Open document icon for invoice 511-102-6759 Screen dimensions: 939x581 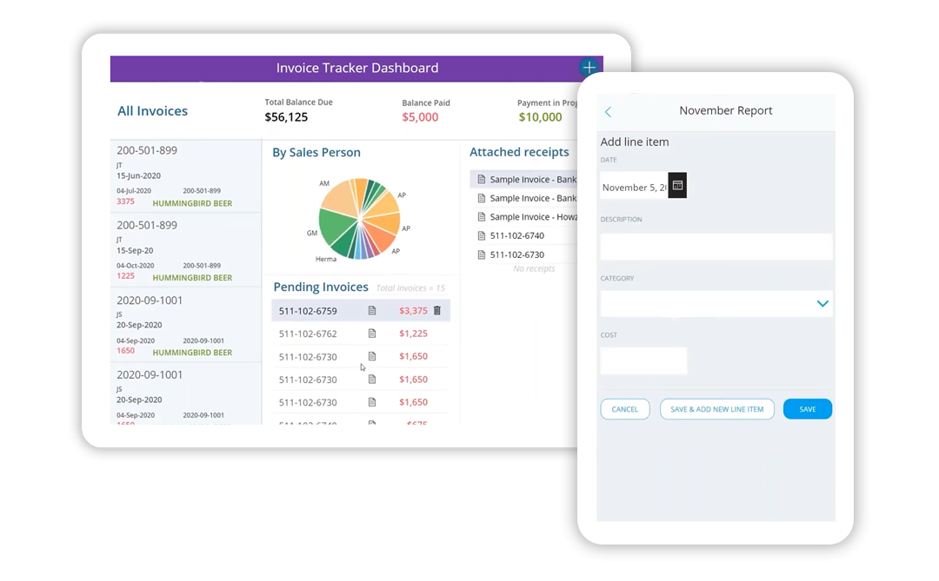point(372,311)
